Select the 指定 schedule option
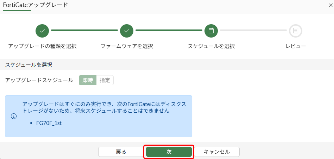This screenshot has height=159, width=334. 105,80
